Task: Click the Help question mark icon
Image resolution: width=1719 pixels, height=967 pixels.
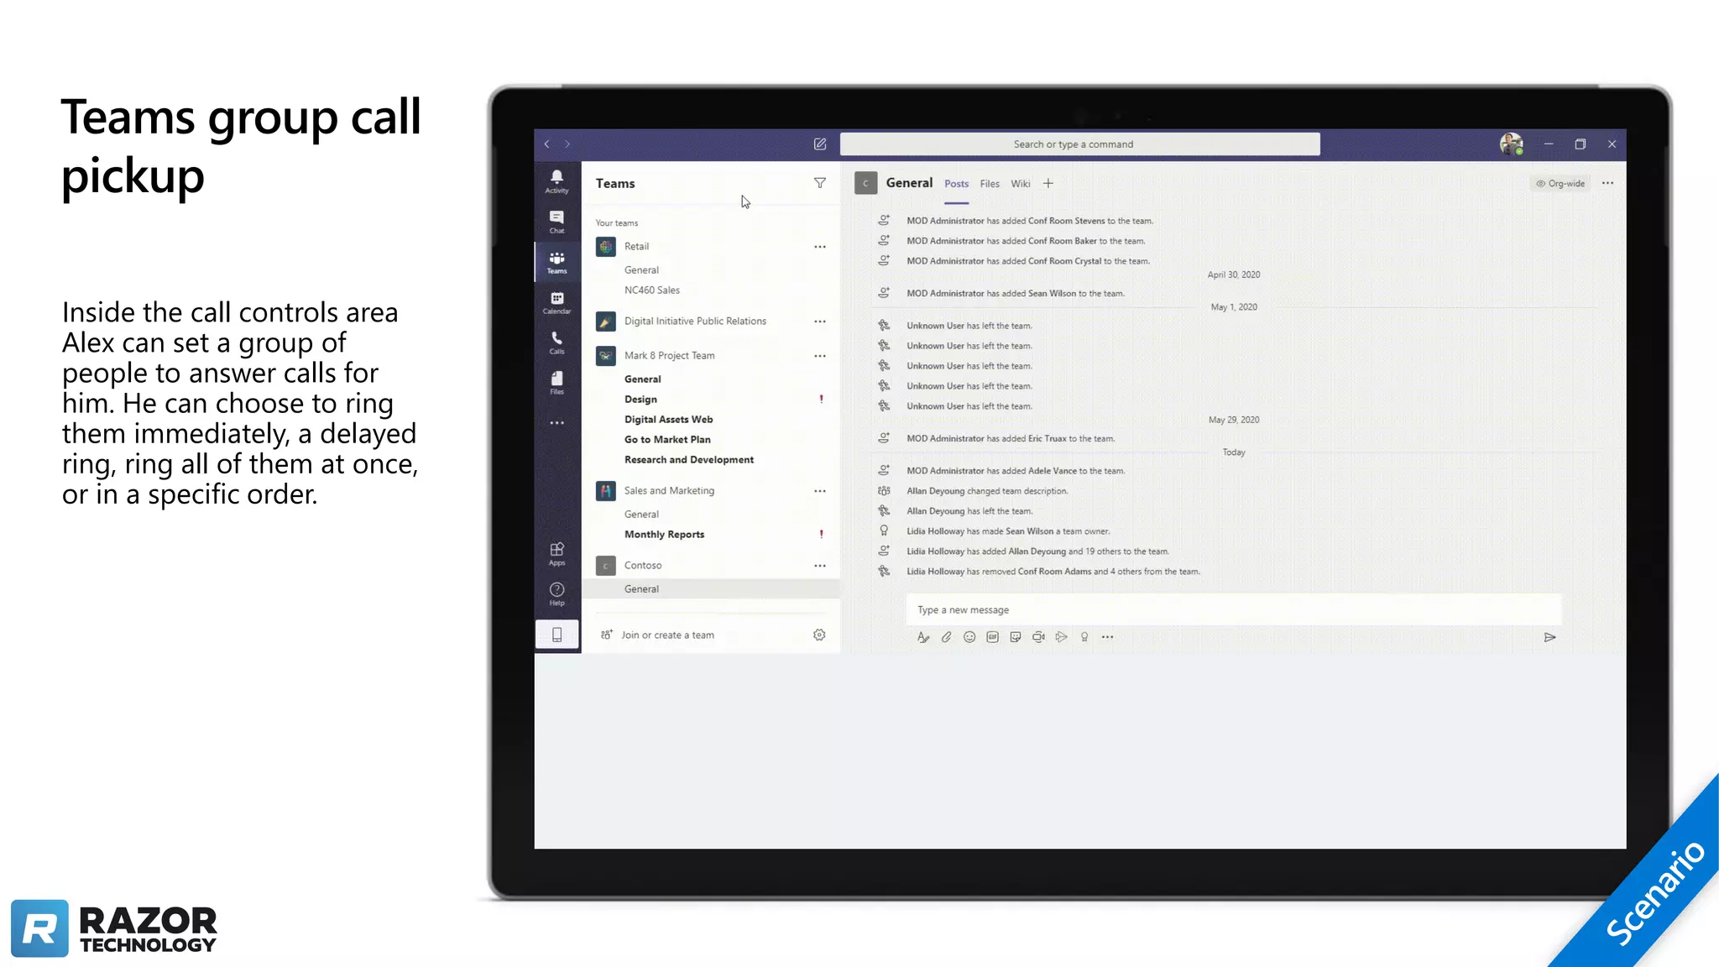Action: pyautogui.click(x=556, y=593)
